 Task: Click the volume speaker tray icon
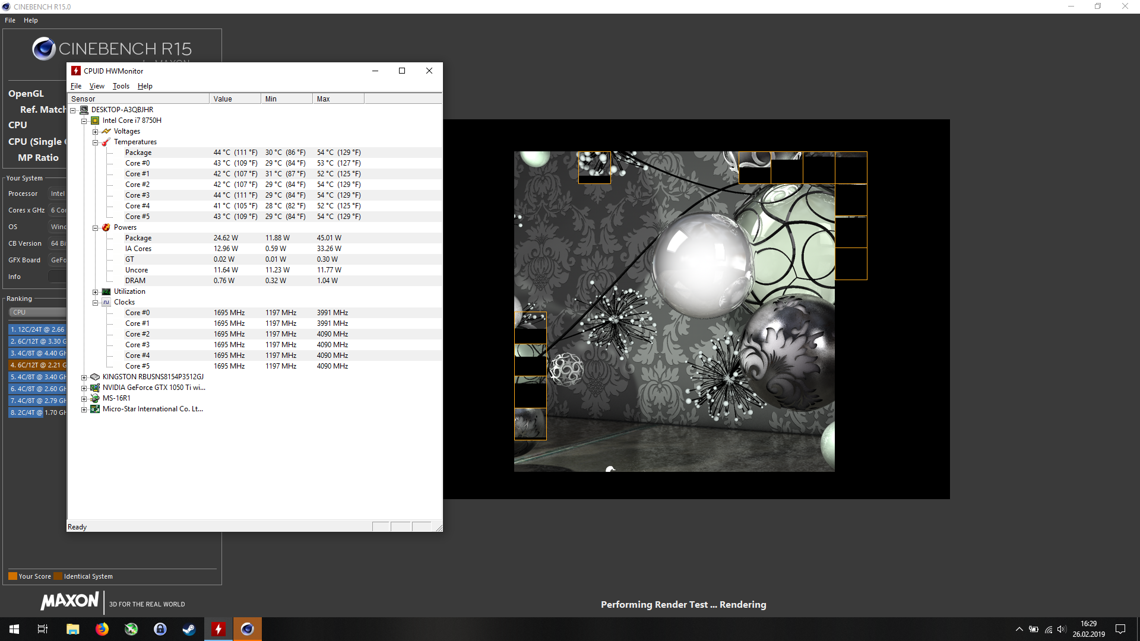(1062, 629)
